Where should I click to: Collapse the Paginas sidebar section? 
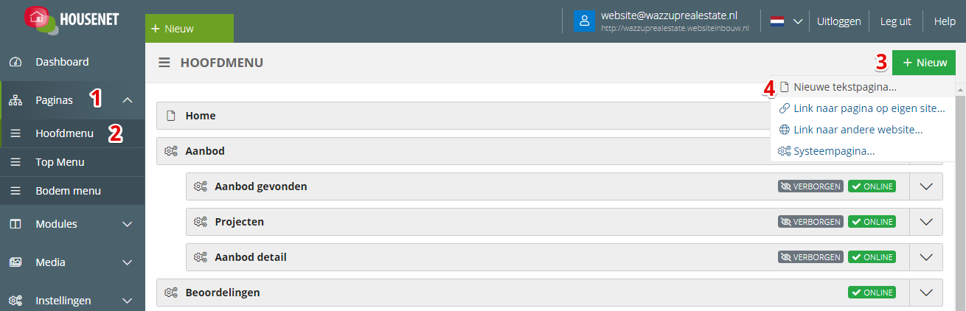127,100
